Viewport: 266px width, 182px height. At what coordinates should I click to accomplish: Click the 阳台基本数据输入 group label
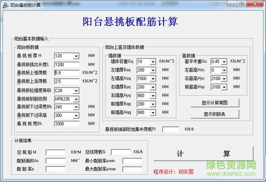tap(31, 39)
